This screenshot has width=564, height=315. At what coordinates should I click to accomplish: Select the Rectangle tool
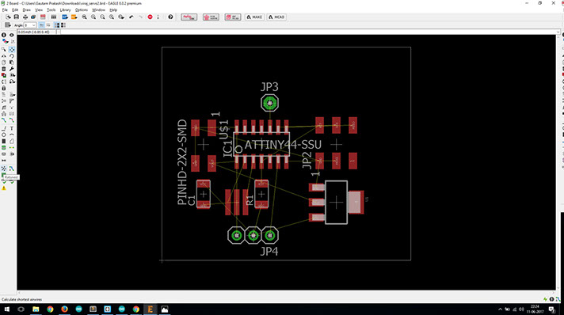tap(4, 141)
